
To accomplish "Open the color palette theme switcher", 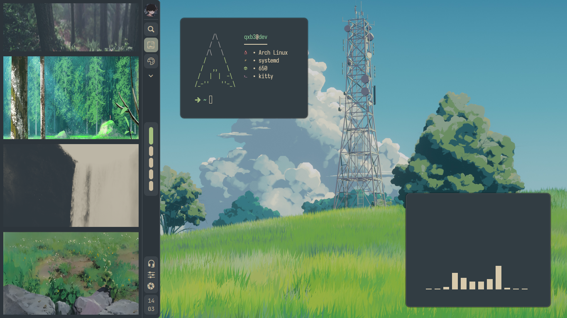I will pyautogui.click(x=151, y=61).
